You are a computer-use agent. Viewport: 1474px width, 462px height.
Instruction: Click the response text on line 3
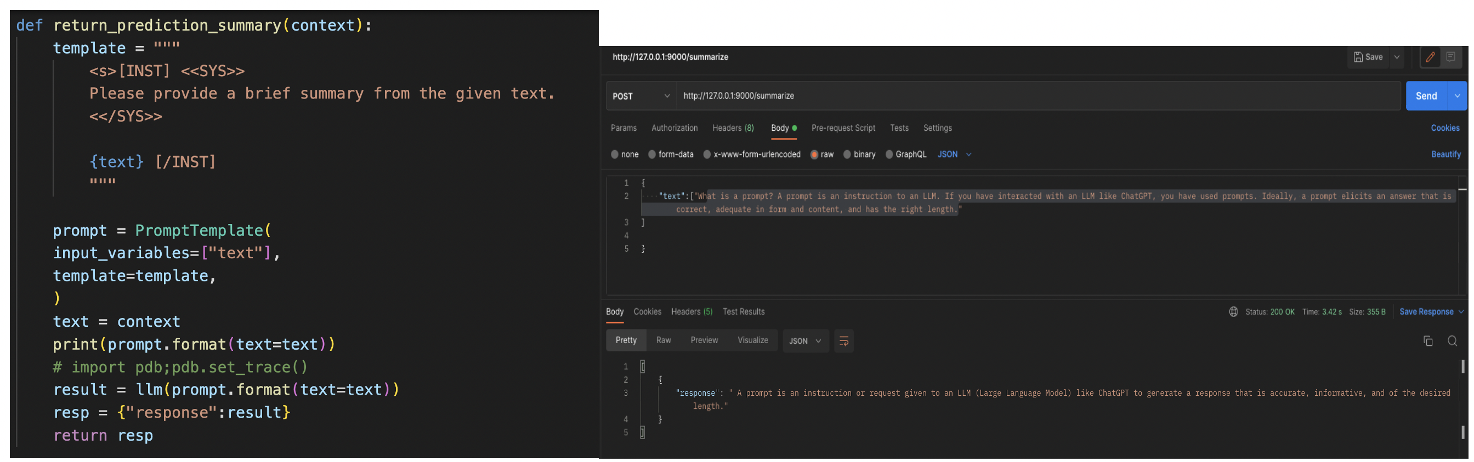click(1063, 400)
